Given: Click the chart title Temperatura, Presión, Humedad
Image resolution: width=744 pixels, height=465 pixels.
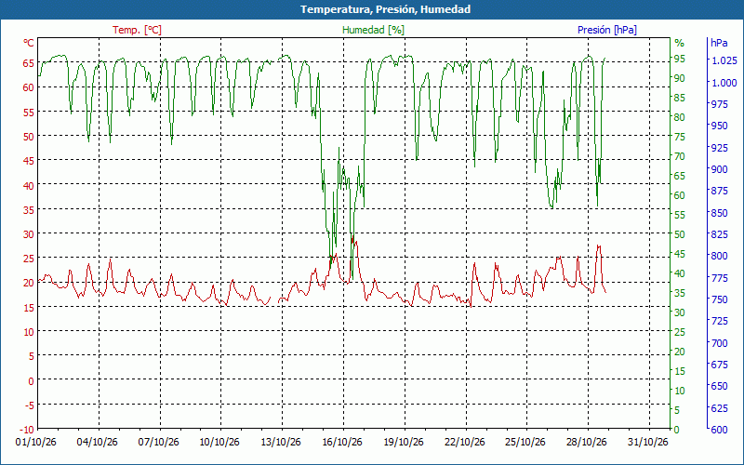Looking at the screenshot, I should (x=385, y=9).
